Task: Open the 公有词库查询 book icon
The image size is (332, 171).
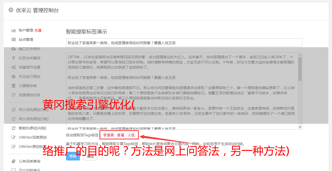Action: pyautogui.click(x=14, y=161)
